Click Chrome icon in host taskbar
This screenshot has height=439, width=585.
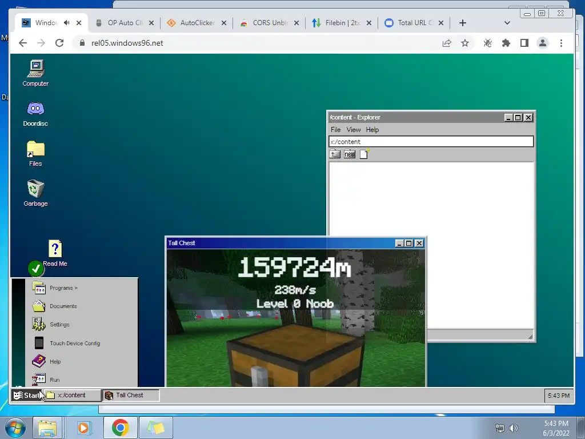(120, 428)
